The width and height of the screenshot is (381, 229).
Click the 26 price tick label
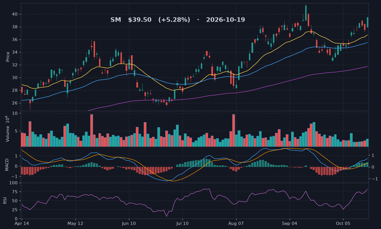point(15,103)
